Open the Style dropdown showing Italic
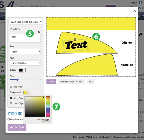Screen dimensions: 144x140 coord(25,51)
